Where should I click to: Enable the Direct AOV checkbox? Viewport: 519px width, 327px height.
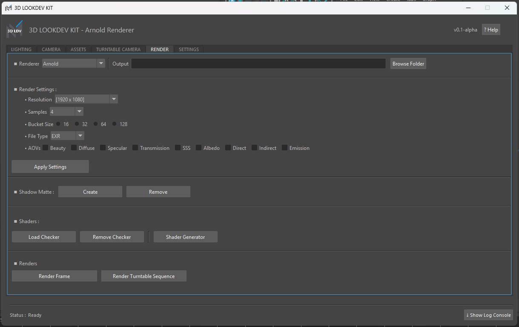(x=228, y=148)
